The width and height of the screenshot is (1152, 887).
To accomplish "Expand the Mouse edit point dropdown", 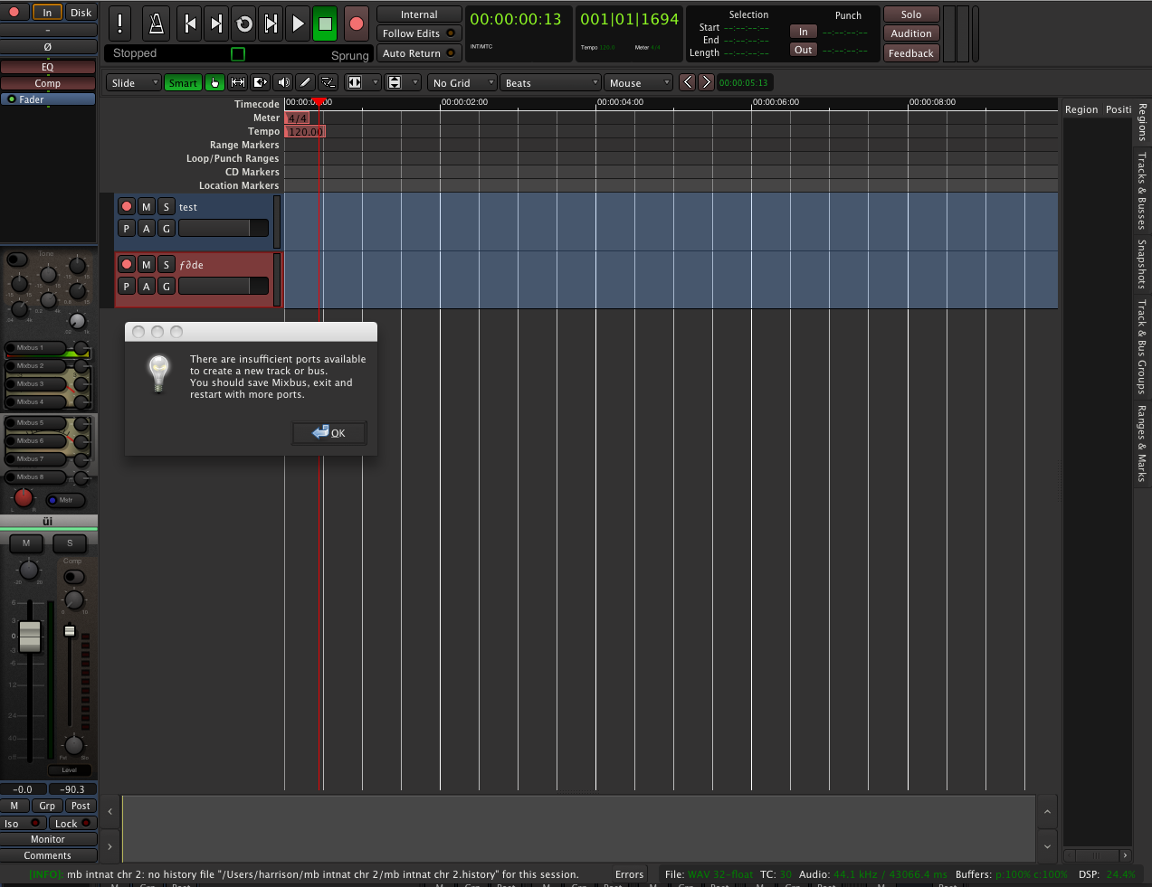I will pyautogui.click(x=638, y=82).
